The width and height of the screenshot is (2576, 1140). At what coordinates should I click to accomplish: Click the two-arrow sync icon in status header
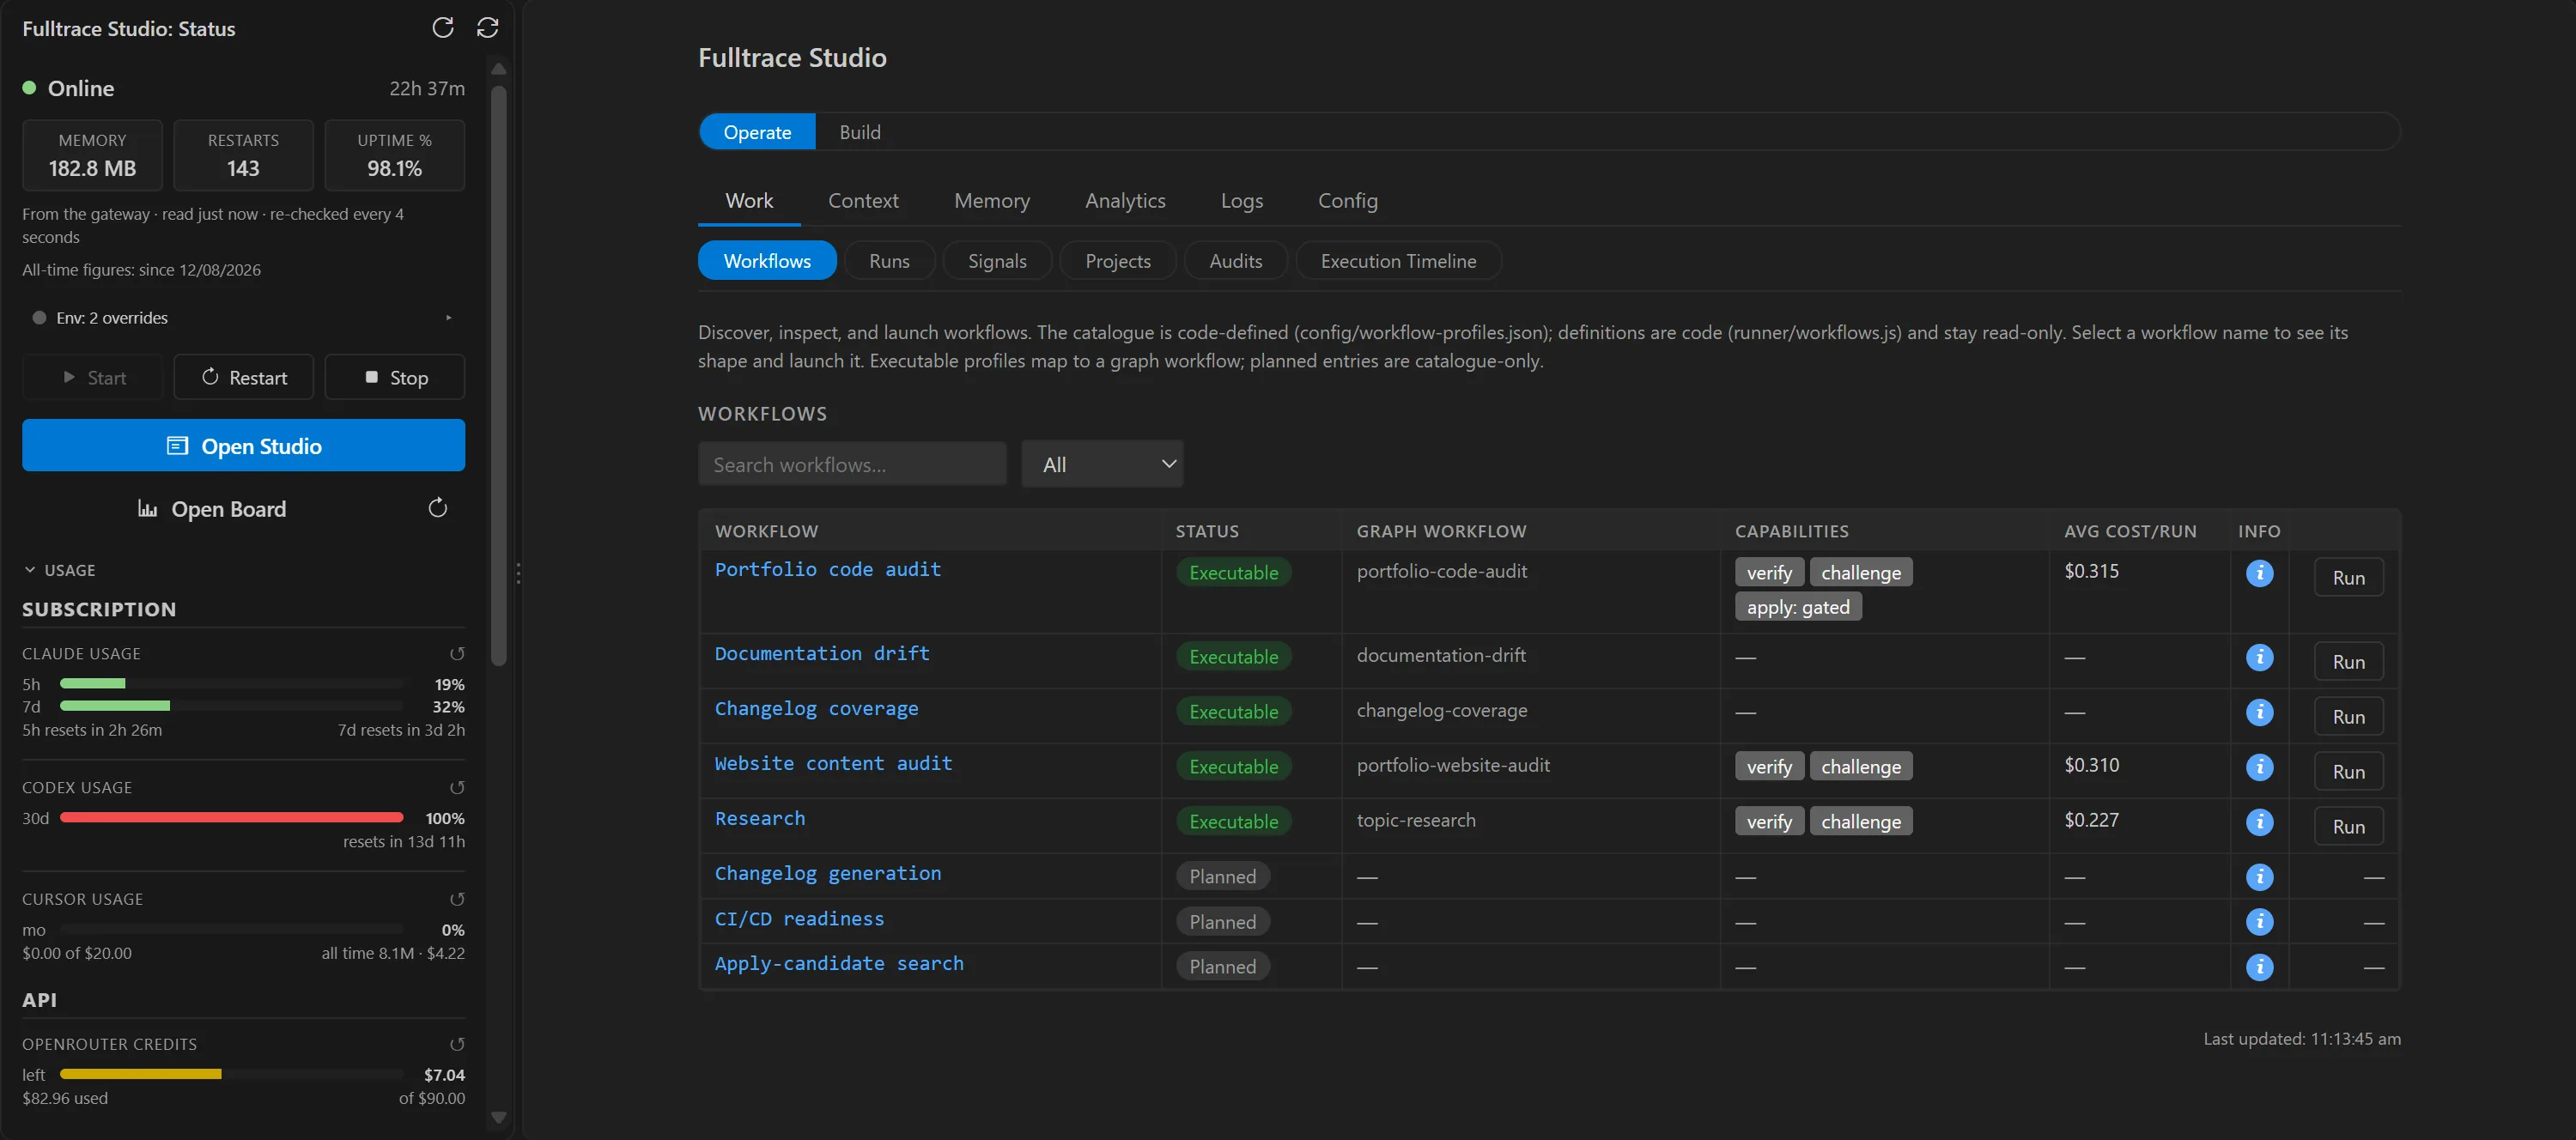(x=487, y=28)
